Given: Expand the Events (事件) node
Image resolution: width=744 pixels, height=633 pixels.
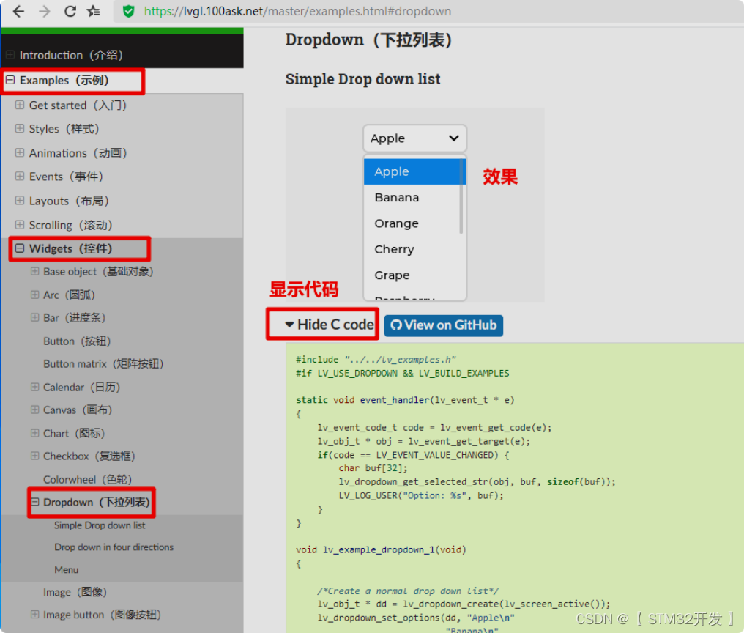Looking at the screenshot, I should click(20, 177).
